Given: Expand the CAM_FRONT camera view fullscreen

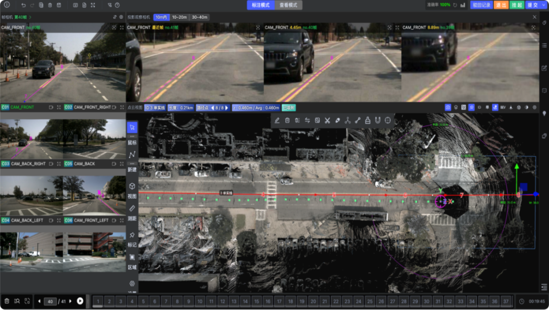Looking at the screenshot, I should (122, 27).
